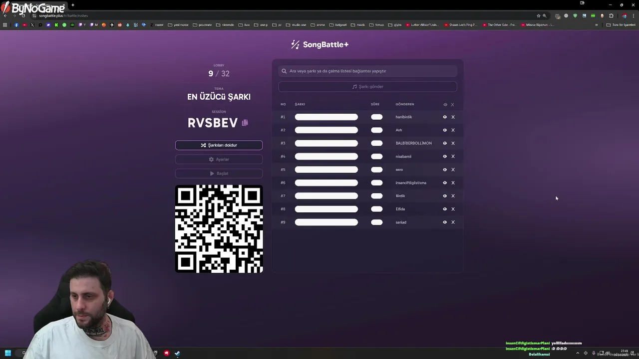Click the search magnifier icon in song field

pos(284,71)
